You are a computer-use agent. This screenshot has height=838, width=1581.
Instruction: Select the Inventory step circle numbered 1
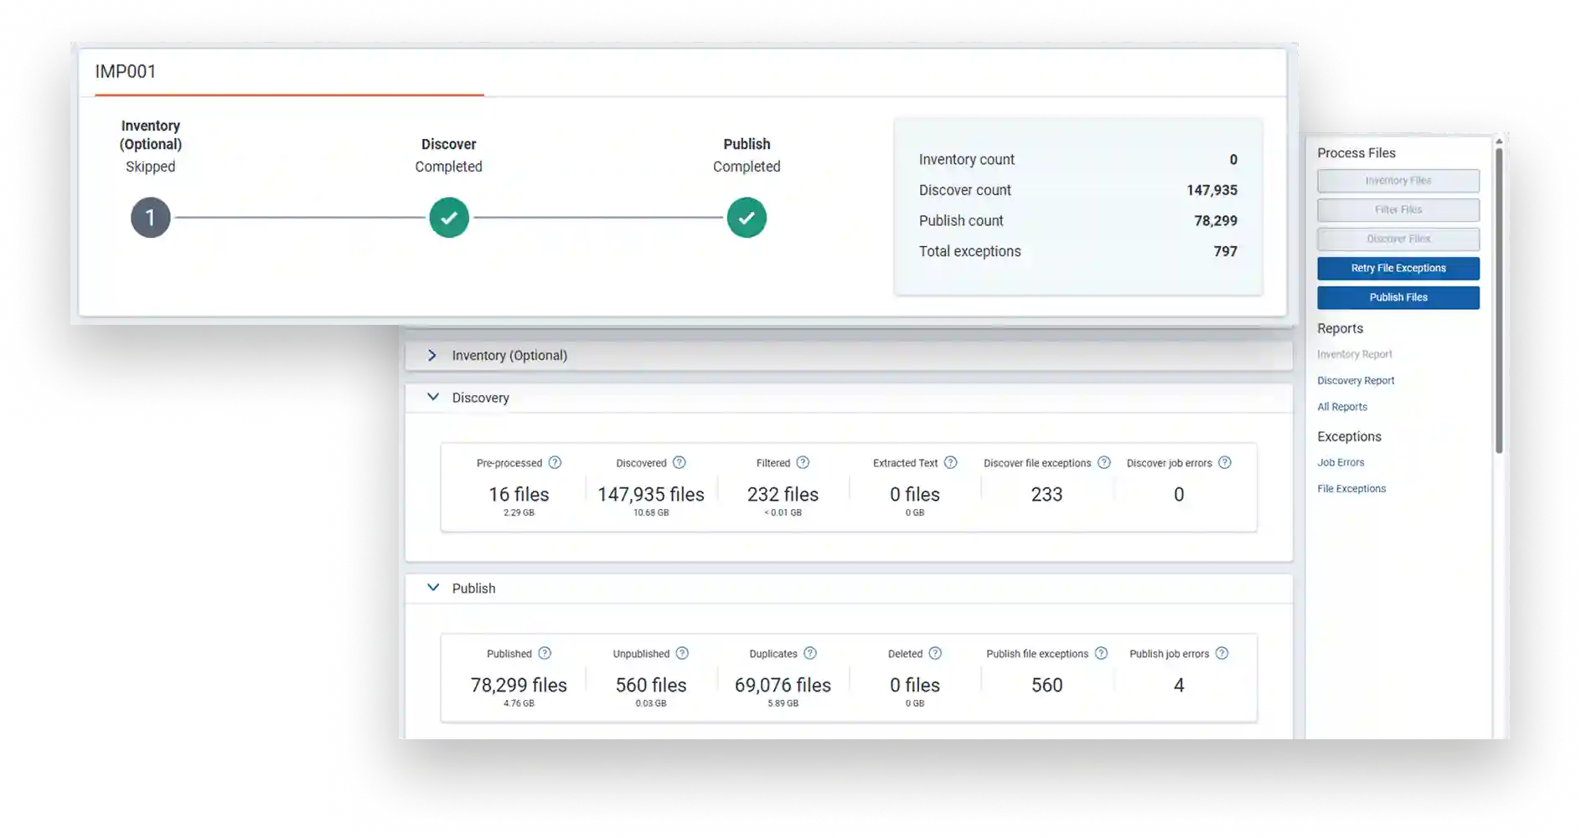click(151, 218)
